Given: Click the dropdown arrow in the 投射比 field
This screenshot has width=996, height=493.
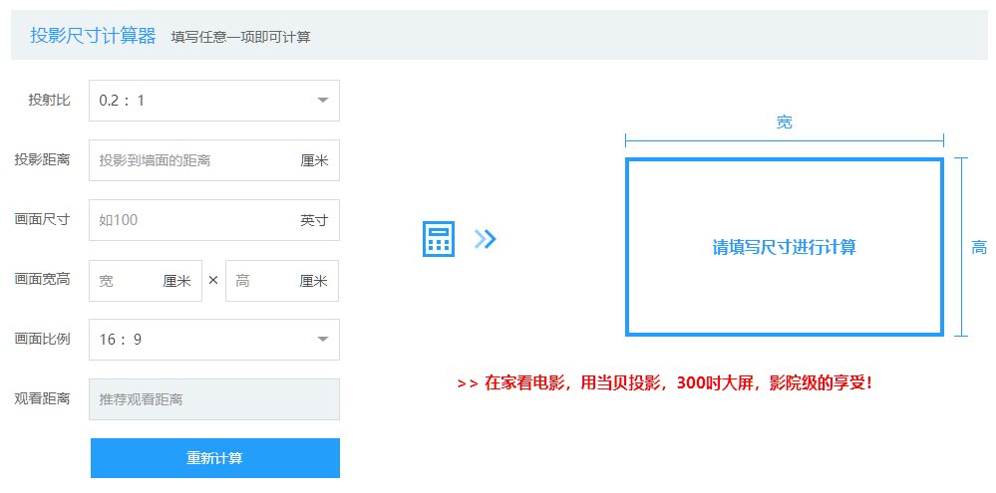Looking at the screenshot, I should [322, 101].
